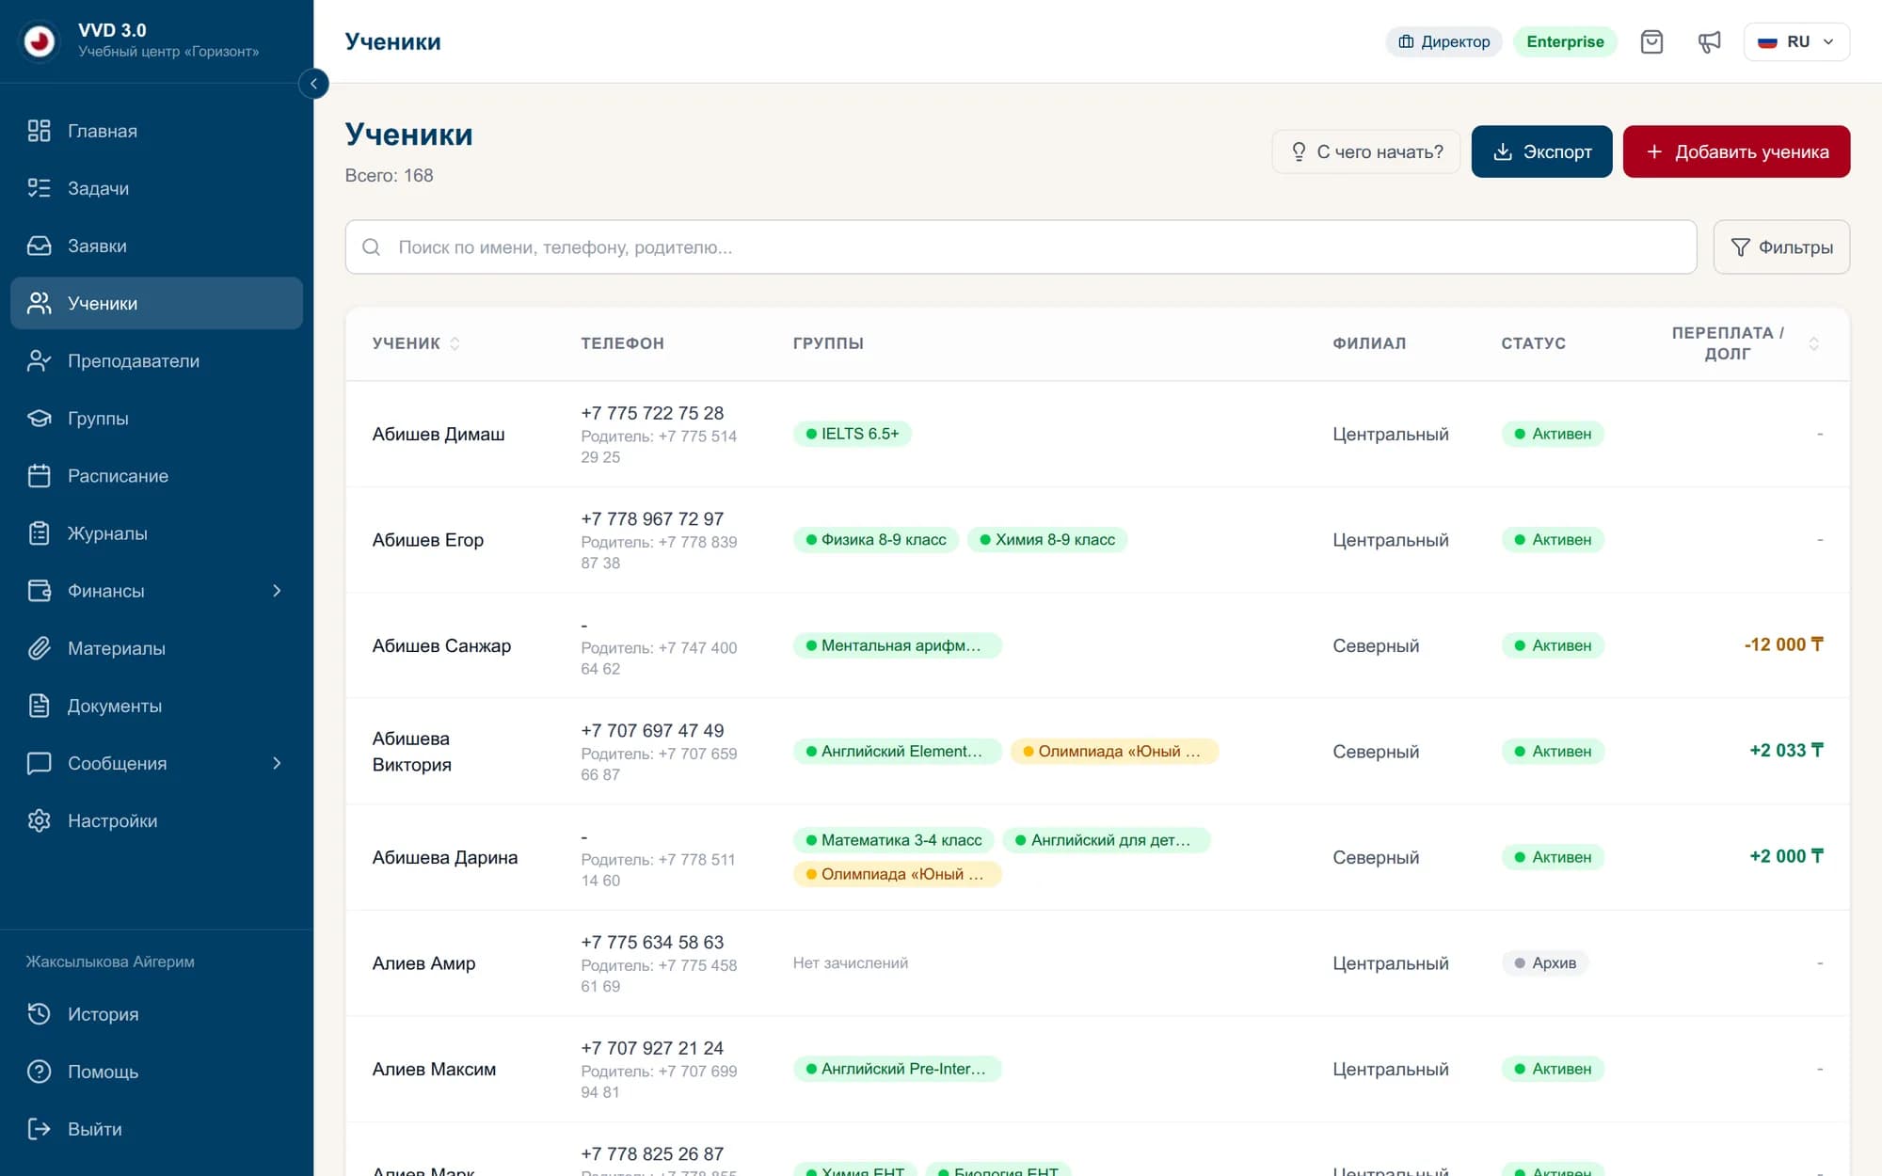
Task: Click the VVD 3.0 logo icon
Action: pyautogui.click(x=40, y=40)
